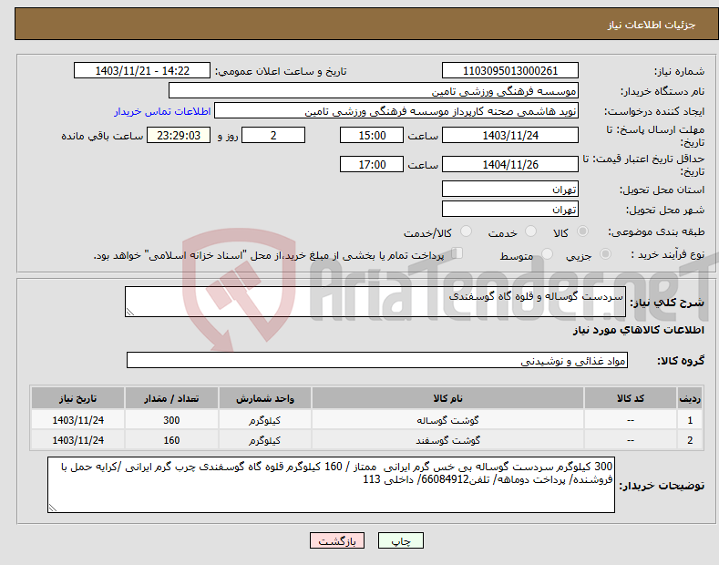Click the deadline time field 15:00
The image size is (719, 565).
[x=372, y=135]
